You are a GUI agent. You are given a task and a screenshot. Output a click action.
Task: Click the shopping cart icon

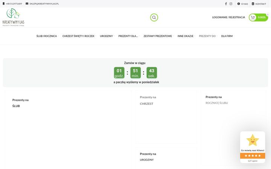pos(253,17)
